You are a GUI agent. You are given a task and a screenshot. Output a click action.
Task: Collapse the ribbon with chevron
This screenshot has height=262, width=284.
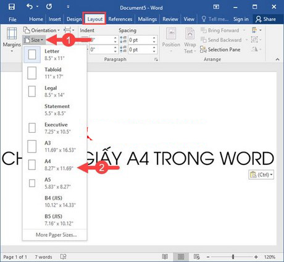[277, 59]
